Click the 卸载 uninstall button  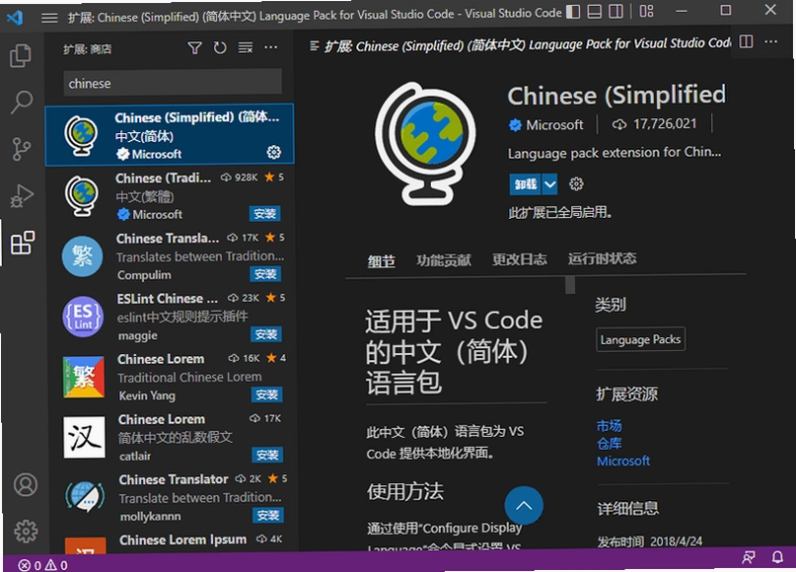point(526,183)
